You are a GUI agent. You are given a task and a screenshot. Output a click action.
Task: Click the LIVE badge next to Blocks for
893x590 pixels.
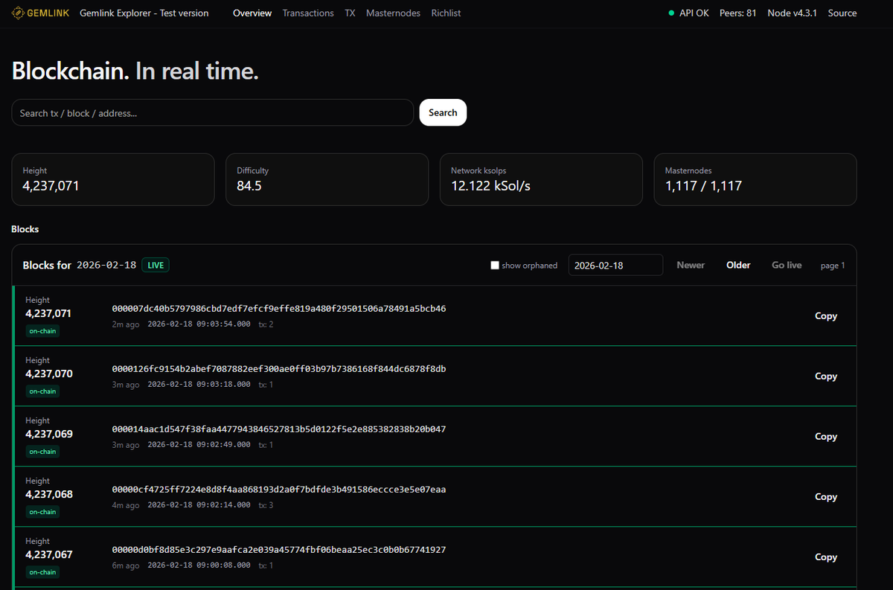click(156, 266)
